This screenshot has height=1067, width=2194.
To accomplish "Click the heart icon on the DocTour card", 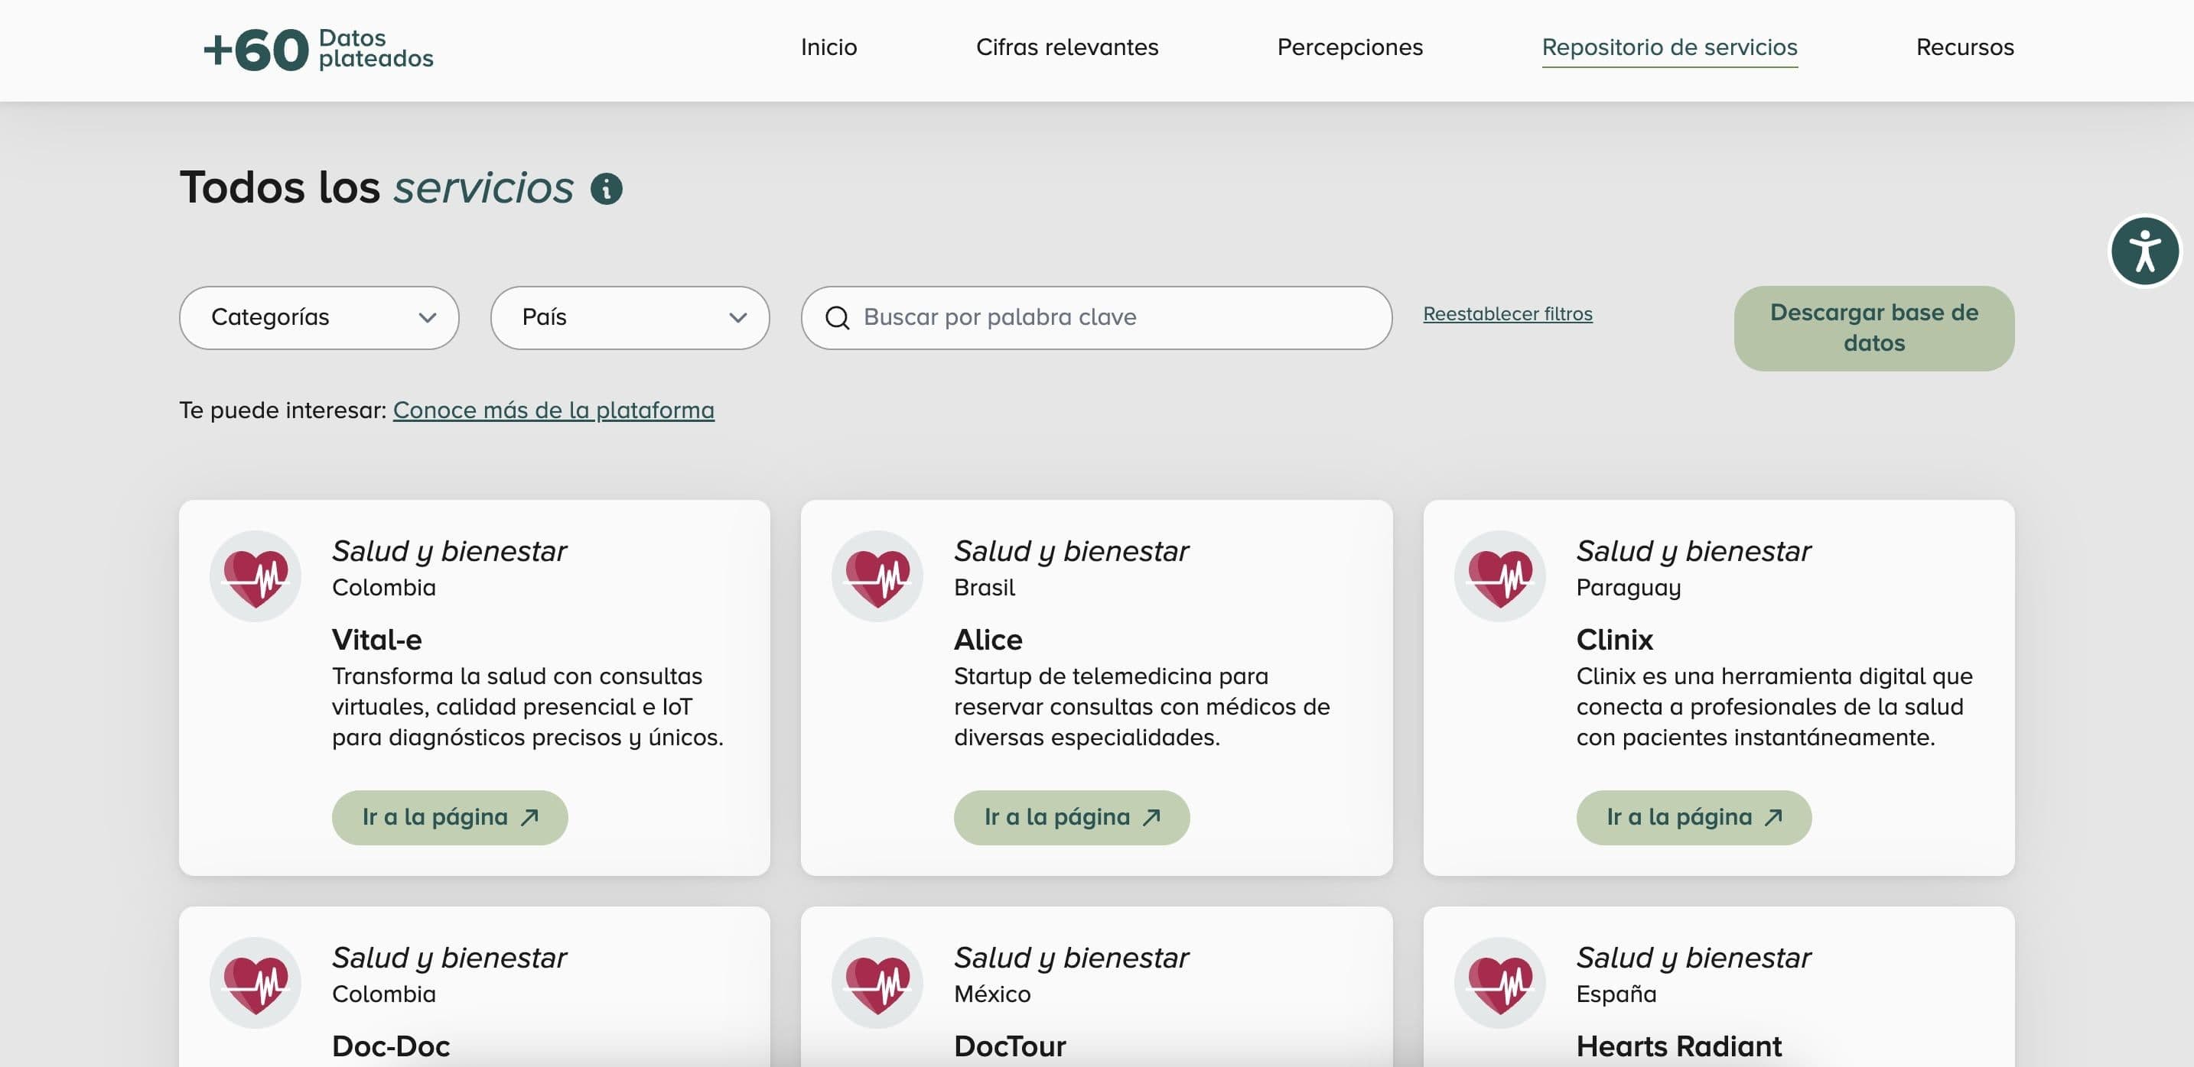I will [877, 983].
